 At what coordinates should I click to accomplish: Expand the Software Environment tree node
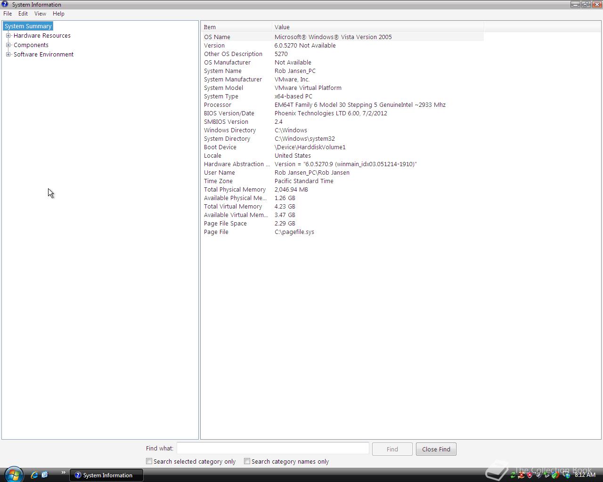8,55
